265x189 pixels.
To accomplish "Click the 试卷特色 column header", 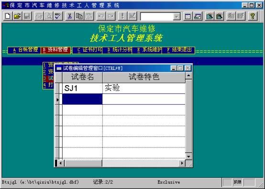I will point(144,77).
